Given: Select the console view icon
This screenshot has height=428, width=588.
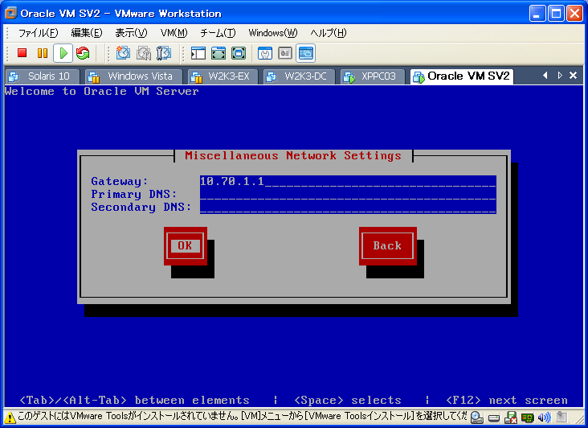Looking at the screenshot, I should (305, 53).
